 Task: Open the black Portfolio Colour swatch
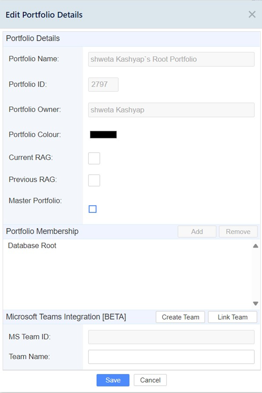point(103,135)
